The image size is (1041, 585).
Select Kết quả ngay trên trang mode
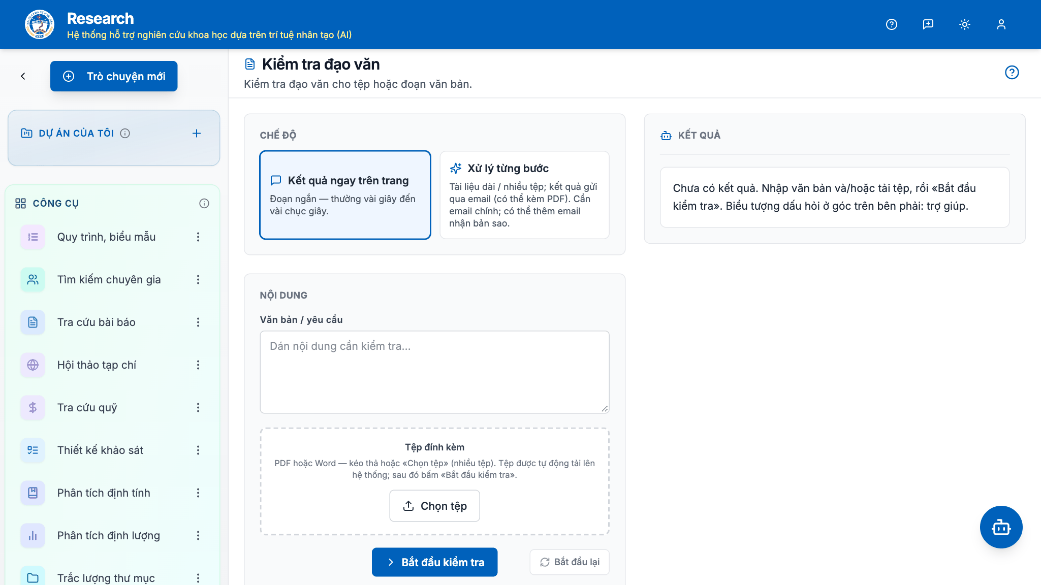[345, 195]
